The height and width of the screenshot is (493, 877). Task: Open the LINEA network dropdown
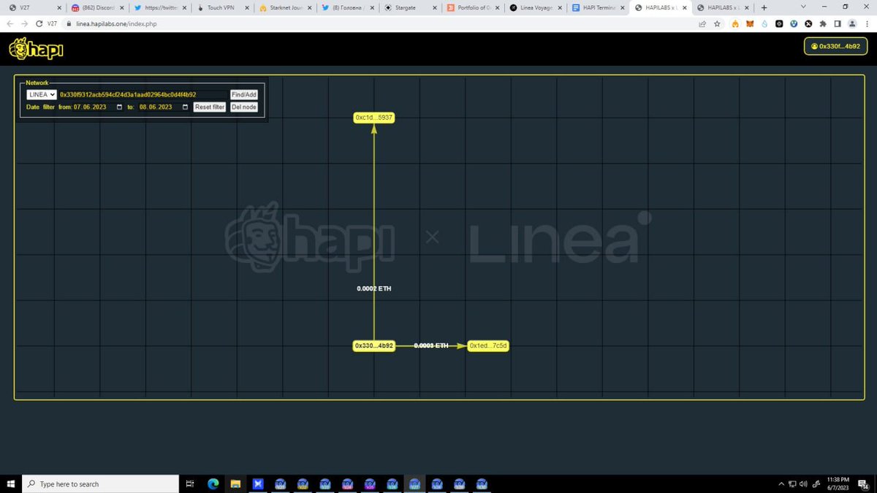42,94
